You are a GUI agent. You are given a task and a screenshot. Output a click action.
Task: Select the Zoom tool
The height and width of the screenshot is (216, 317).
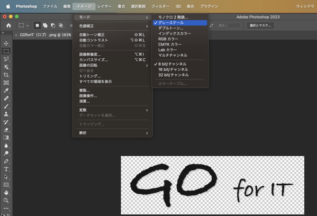(6, 201)
